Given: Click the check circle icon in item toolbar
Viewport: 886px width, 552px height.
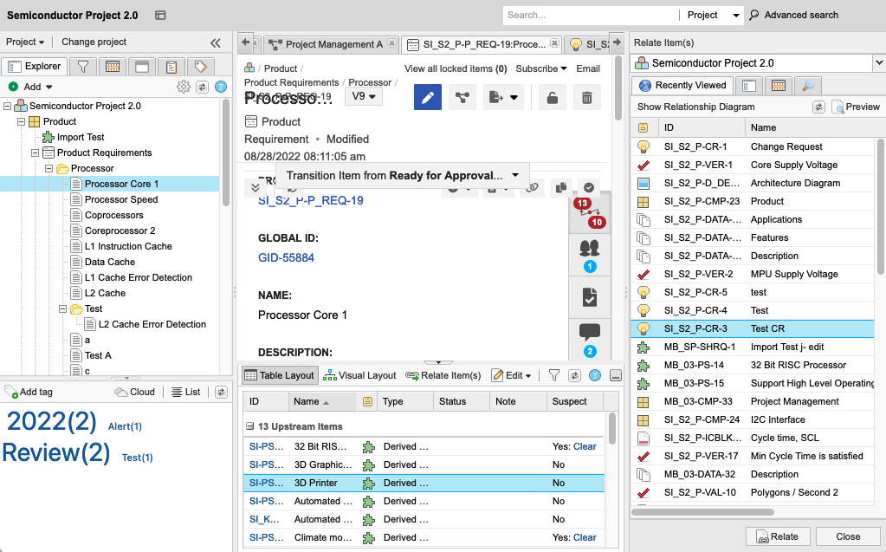Looking at the screenshot, I should (589, 187).
